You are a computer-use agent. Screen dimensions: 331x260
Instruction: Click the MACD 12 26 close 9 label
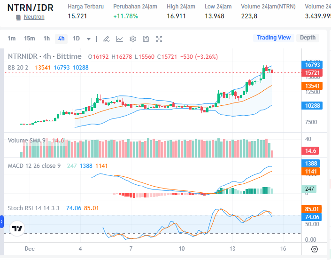(34, 166)
